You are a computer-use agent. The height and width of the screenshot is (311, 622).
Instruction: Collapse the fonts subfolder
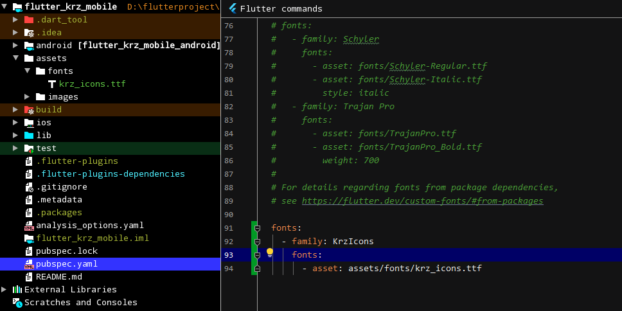pos(28,71)
